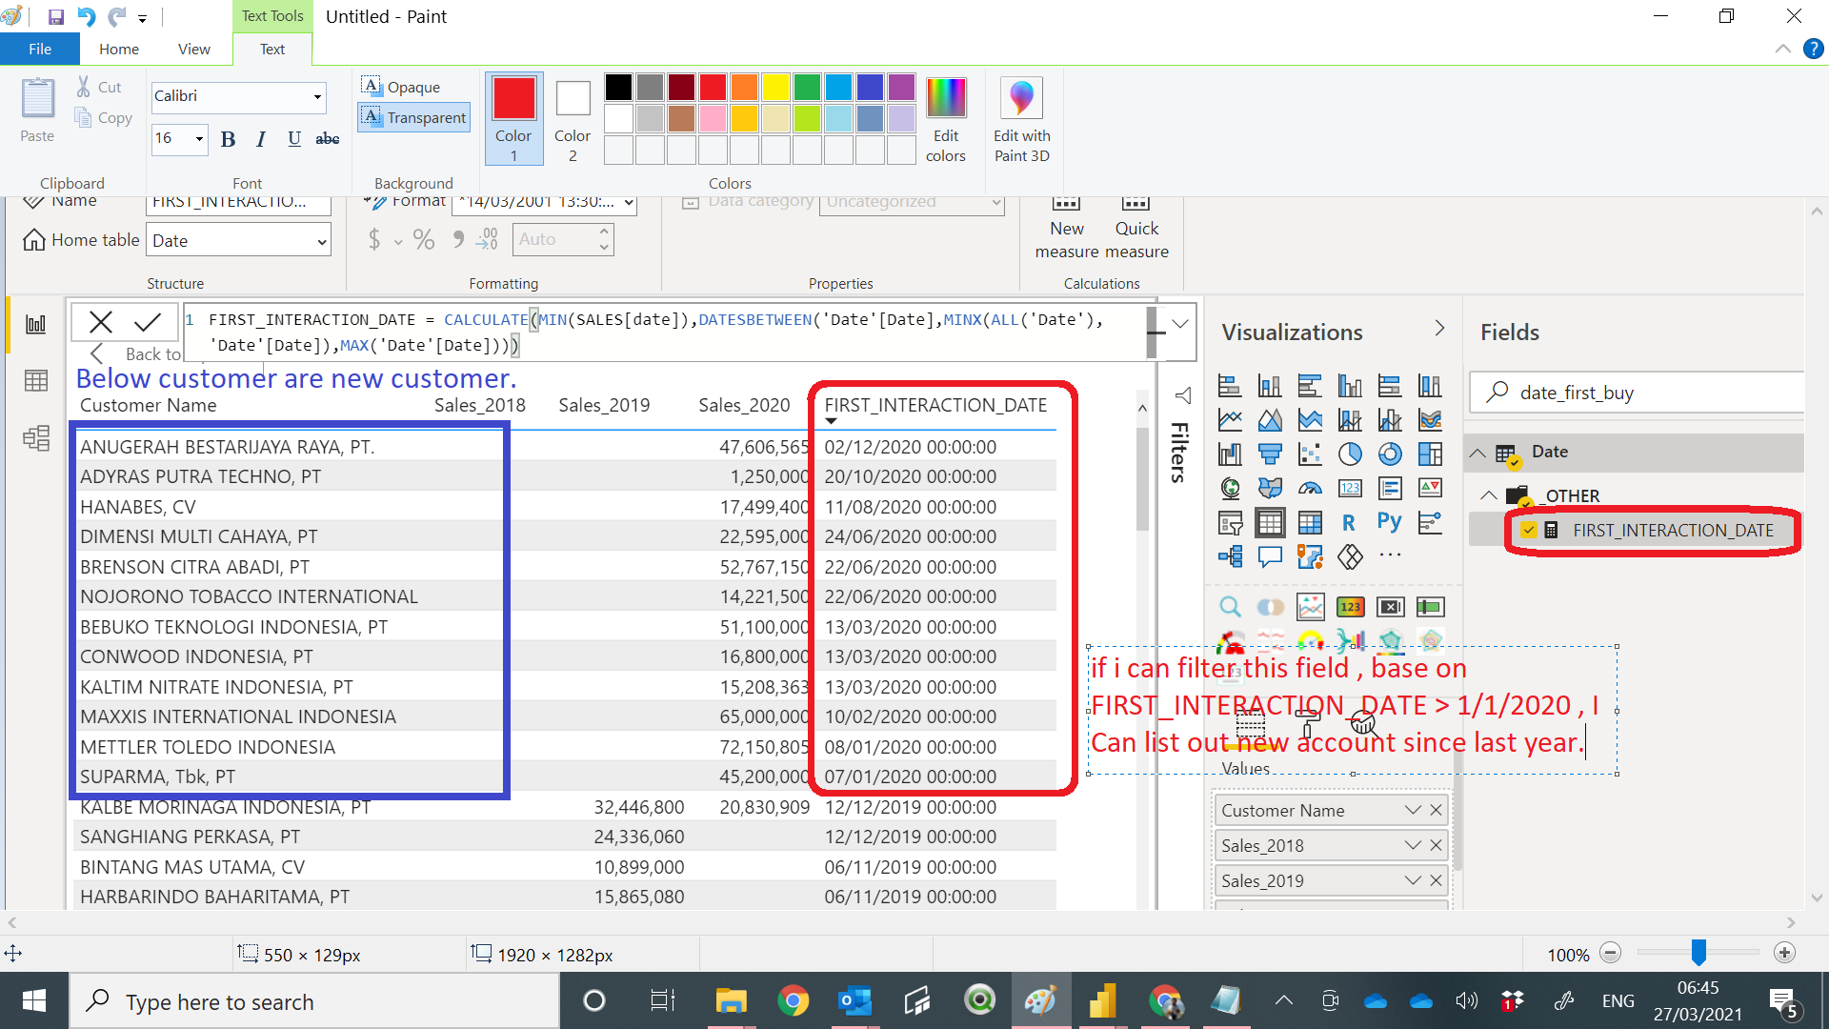Click the Cut scissors button
Viewport: 1829px width, 1029px height.
(x=99, y=87)
